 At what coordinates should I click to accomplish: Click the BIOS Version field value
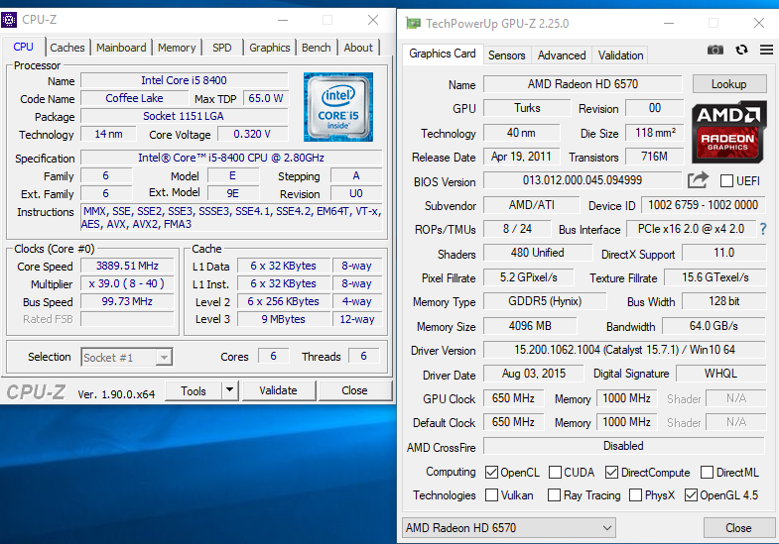click(x=583, y=180)
